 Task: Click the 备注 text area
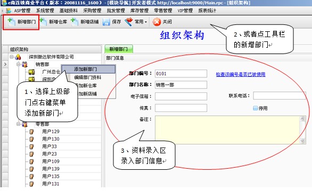pos(227,130)
